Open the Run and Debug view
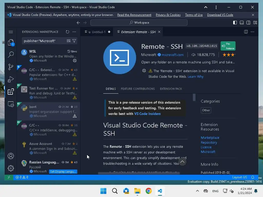Screen dimensions: 263x197 [x=11, y=79]
